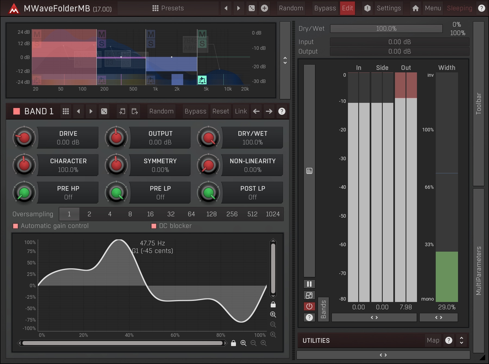Image resolution: width=489 pixels, height=364 pixels.
Task: Click the red power button near meters
Action: pos(309,306)
